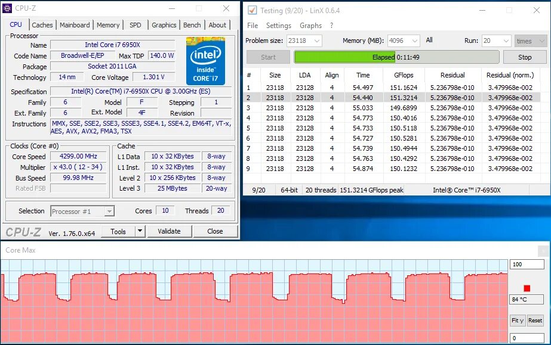Open the Bench tab

[x=192, y=25]
